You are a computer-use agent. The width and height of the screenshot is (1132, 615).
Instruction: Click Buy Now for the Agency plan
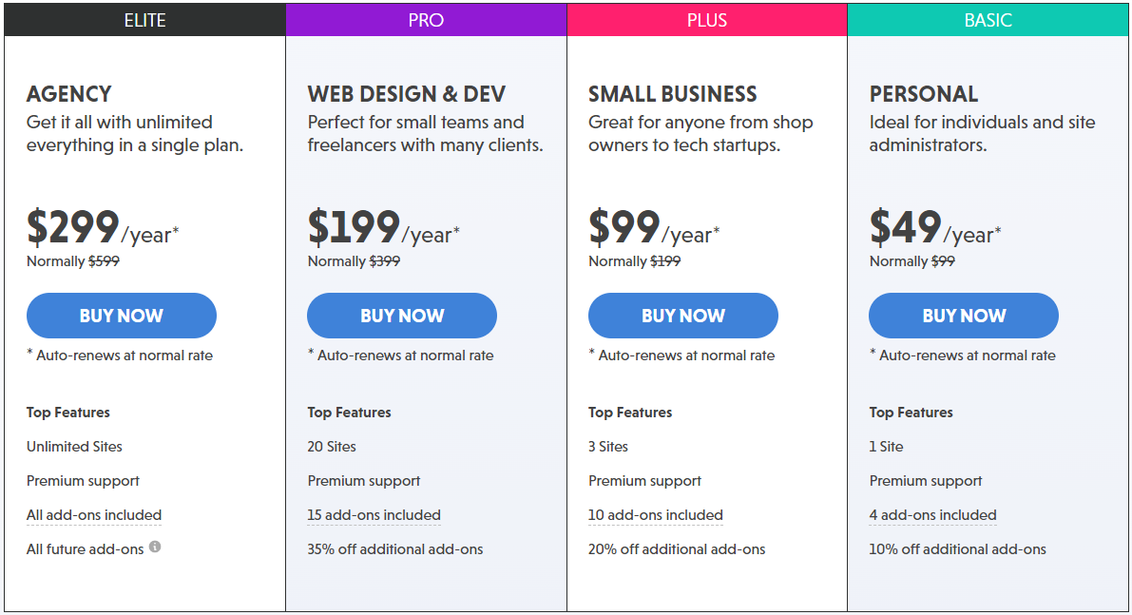122,316
